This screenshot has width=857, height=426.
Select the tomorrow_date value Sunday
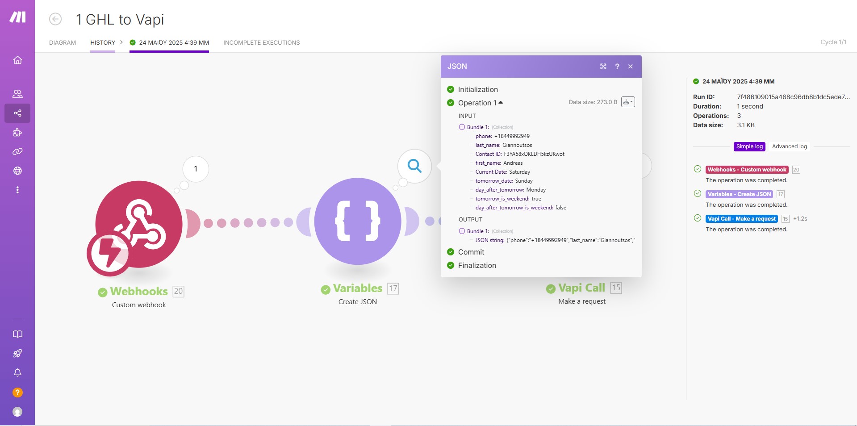tap(524, 181)
